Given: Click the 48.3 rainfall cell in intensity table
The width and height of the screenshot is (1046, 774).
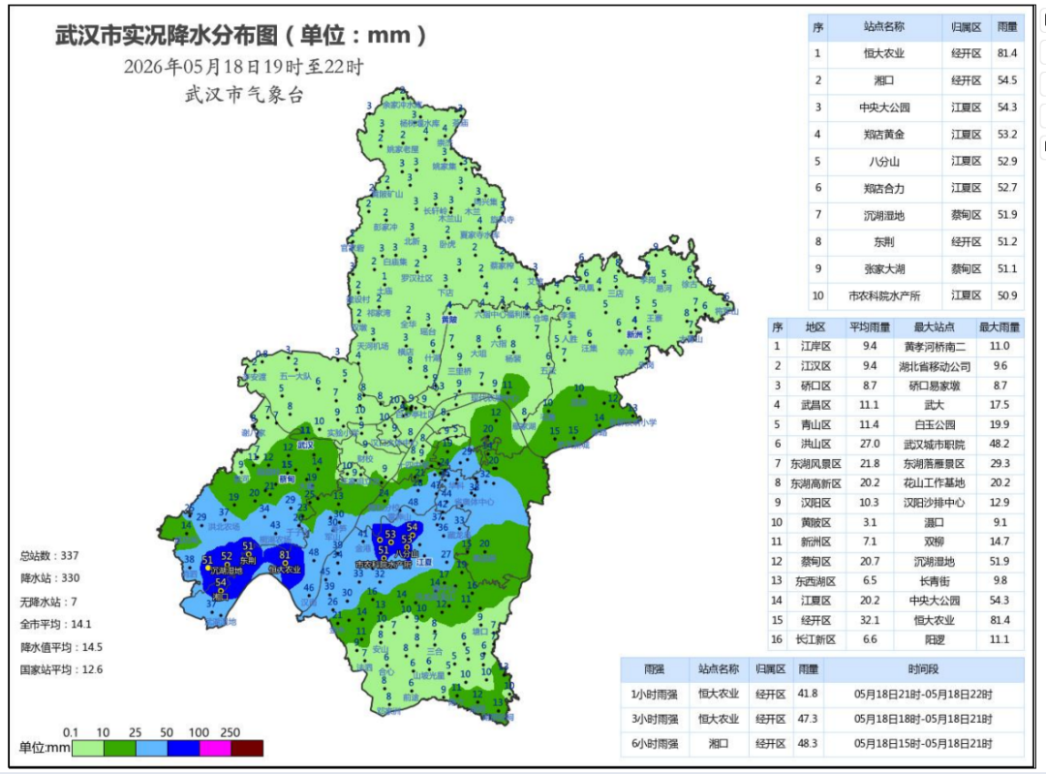Looking at the screenshot, I should pyautogui.click(x=808, y=743).
